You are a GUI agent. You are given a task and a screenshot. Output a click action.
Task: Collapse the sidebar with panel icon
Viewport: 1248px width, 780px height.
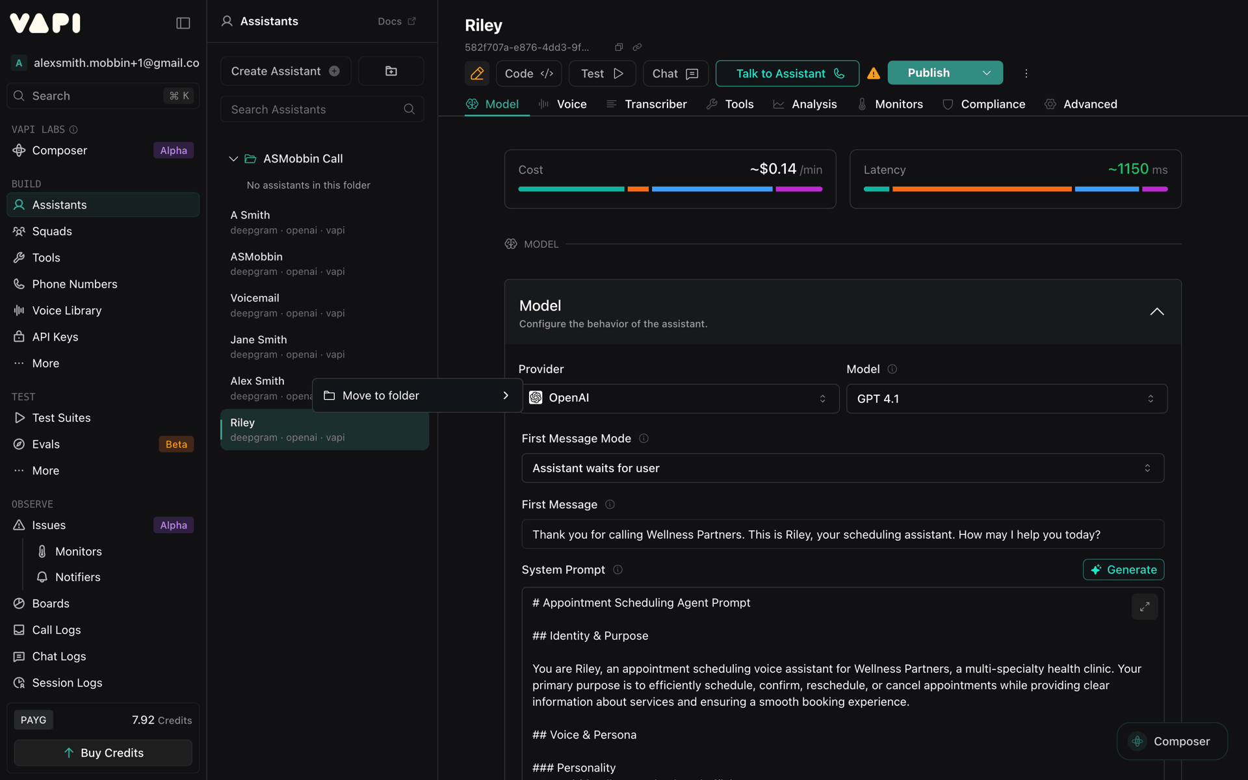[183, 23]
